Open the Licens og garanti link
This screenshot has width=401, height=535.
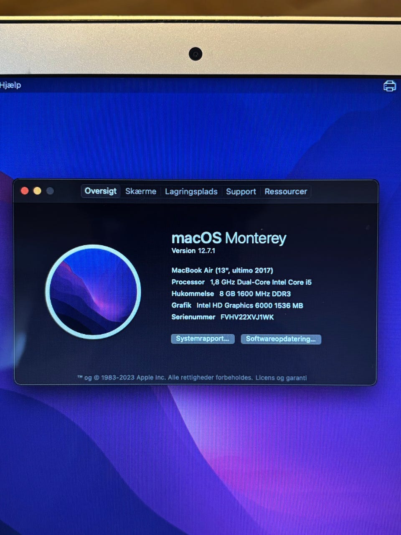pos(281,377)
